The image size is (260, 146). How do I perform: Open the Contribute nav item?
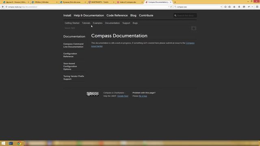click(x=146, y=15)
